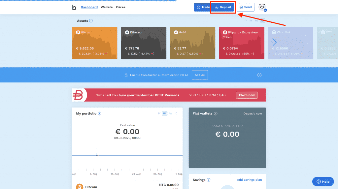Click the Bitcoin icon in portfolio list
This screenshot has height=189, width=338.
coord(80,187)
